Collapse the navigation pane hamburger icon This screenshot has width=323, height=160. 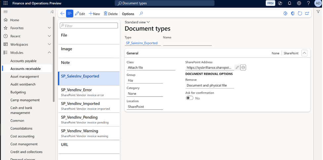(x=6, y=12)
